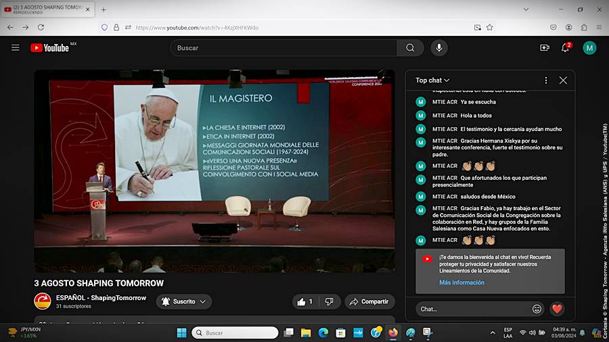Click the video title 3 AGOSTO SHAPING TOMORROW
Image resolution: width=609 pixels, height=342 pixels.
[x=99, y=283]
